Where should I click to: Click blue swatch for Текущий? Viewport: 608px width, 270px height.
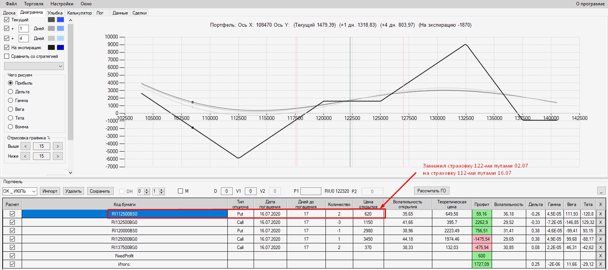point(60,19)
